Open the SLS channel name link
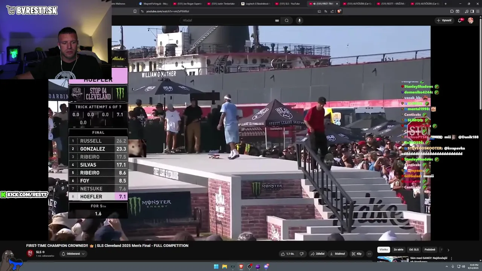The image size is (482, 271). [39, 252]
